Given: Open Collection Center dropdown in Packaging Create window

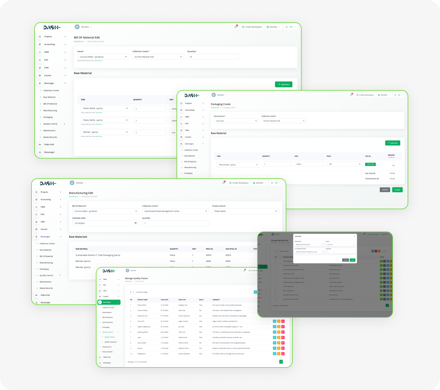Looking at the screenshot, I should click(283, 121).
